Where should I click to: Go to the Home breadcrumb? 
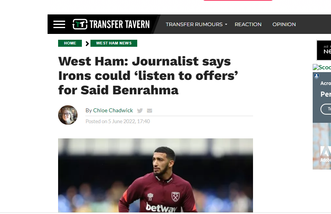tap(70, 43)
